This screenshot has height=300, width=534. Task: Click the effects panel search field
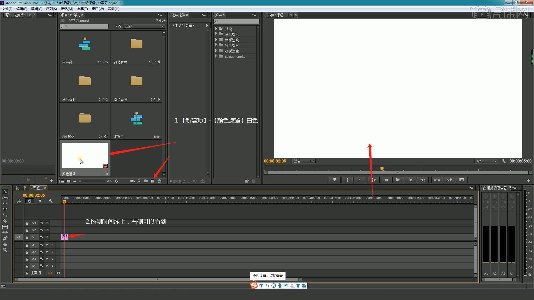[x=236, y=21]
